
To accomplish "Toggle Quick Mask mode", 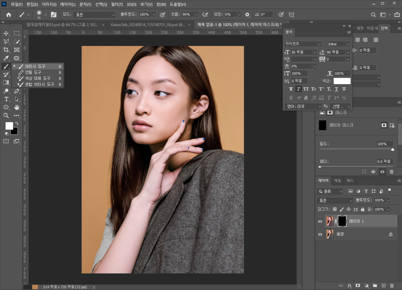I will [x=6, y=141].
